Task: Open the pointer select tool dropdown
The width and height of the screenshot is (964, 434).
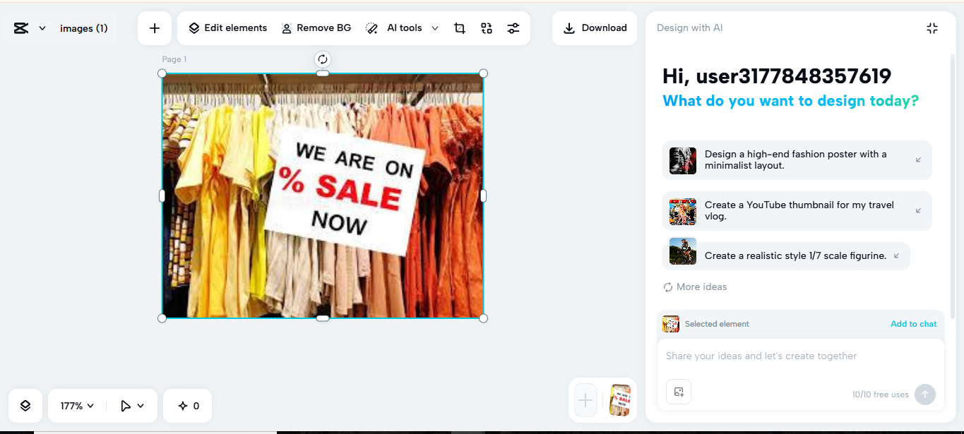Action: pyautogui.click(x=132, y=406)
